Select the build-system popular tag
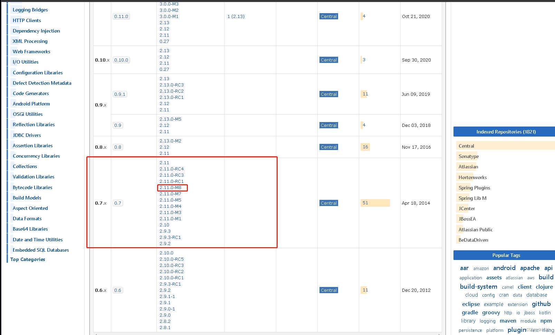Image resolution: width=555 pixels, height=335 pixels. tap(478, 287)
